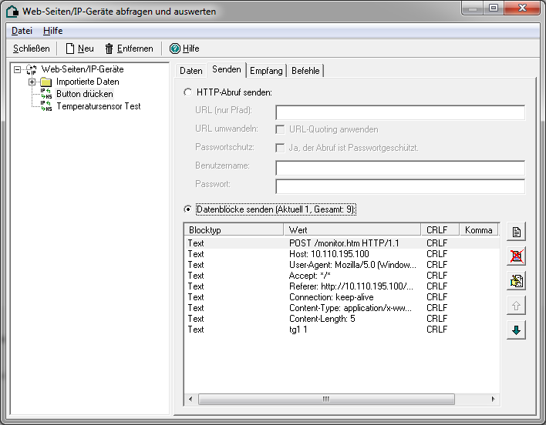This screenshot has width=546, height=425.
Task: Click the Neu page icon in toolbar
Action: pyautogui.click(x=70, y=49)
